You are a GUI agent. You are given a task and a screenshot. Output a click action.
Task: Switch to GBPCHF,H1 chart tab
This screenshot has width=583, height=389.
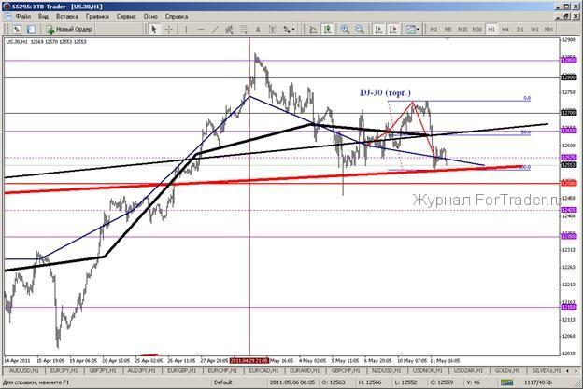click(x=346, y=370)
